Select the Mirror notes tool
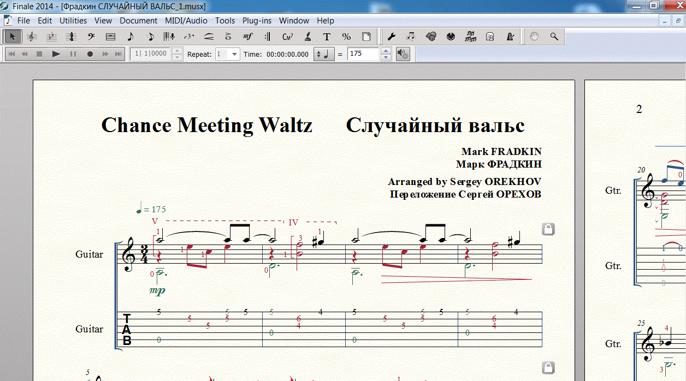The height and width of the screenshot is (381, 686). click(470, 37)
